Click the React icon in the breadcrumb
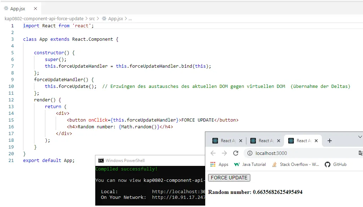 [105, 18]
